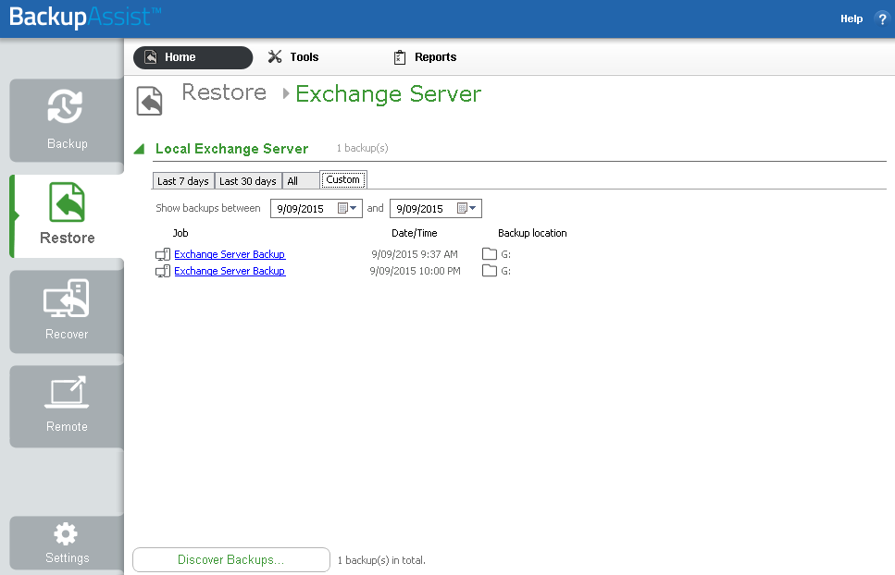Collapse the Local Exchange Server section

point(139,149)
